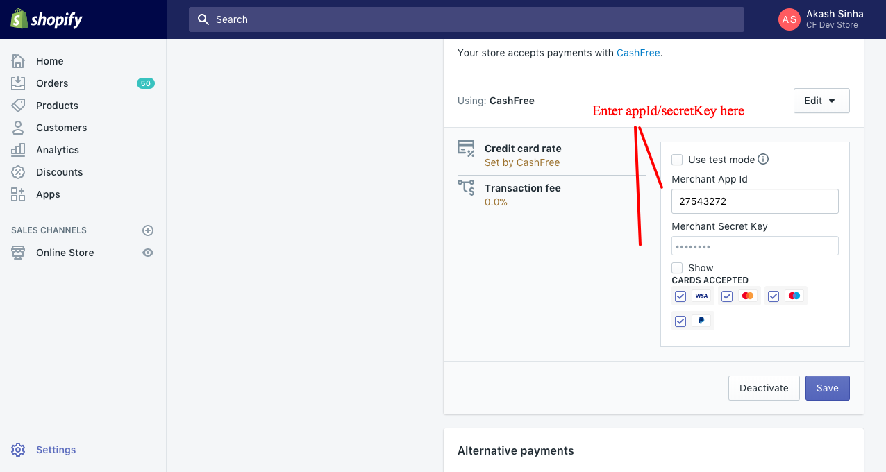
Task: Click the Apps grid icon
Action: click(x=18, y=194)
